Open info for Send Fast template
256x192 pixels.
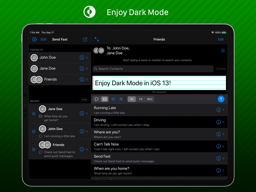coord(218,158)
